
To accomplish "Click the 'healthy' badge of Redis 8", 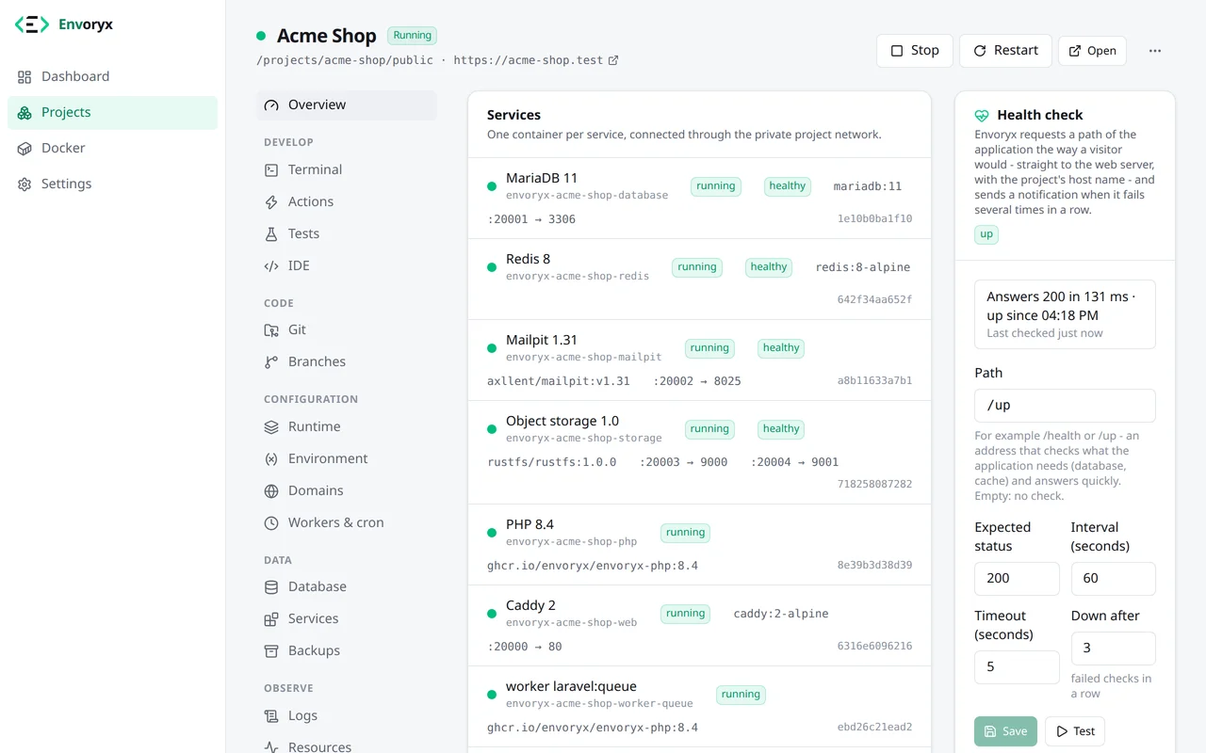I will [769, 267].
